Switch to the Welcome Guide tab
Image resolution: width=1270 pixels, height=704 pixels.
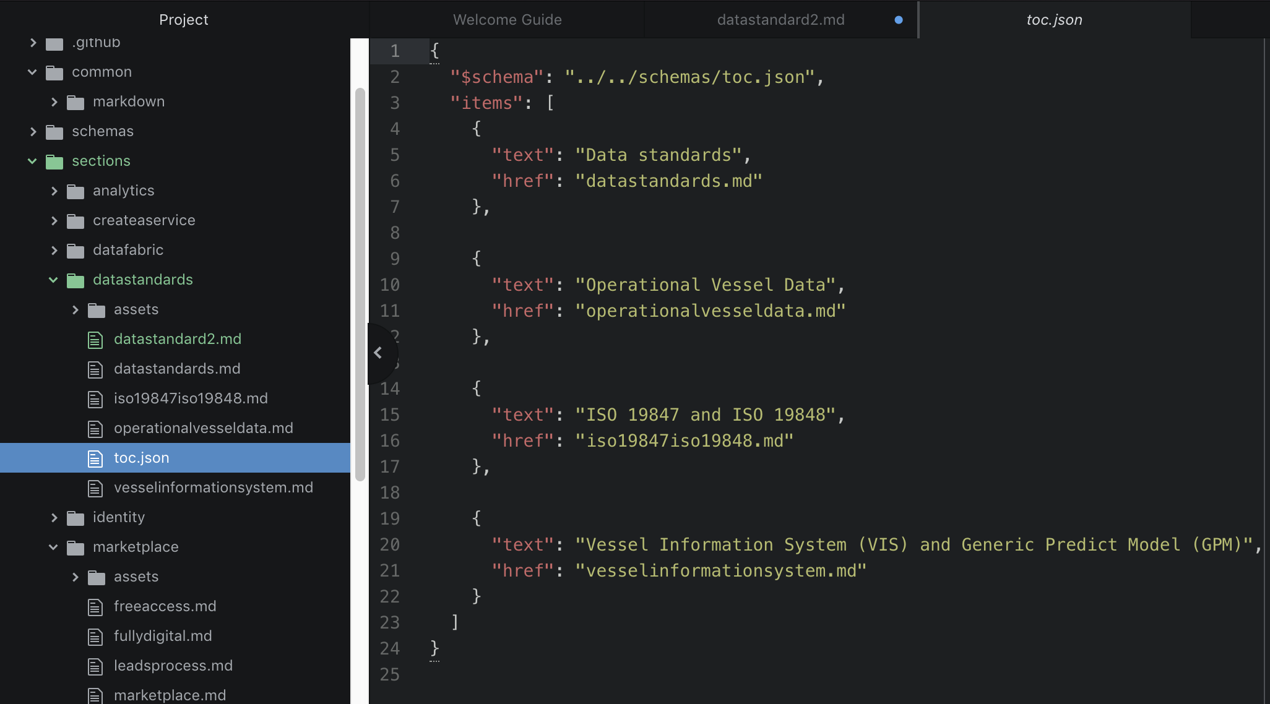tap(507, 20)
